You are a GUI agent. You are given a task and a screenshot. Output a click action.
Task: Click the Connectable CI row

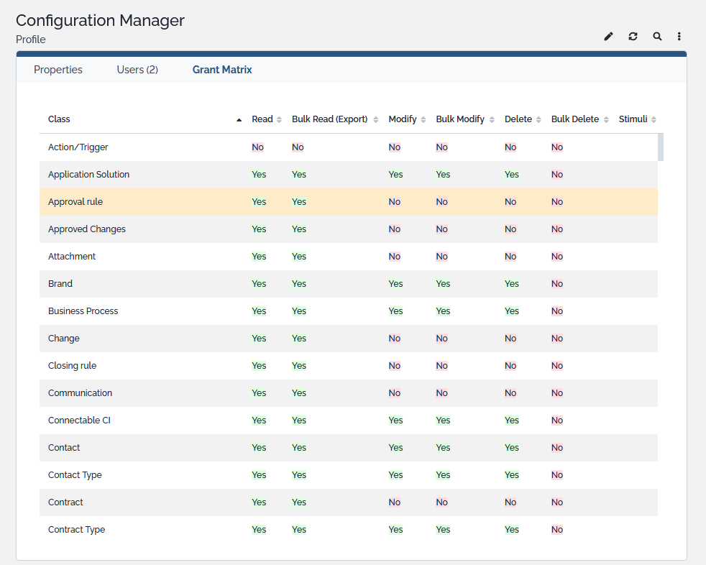pos(79,421)
